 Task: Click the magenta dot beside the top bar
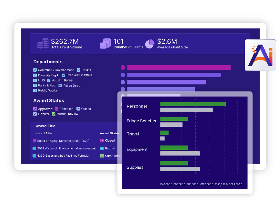pyautogui.click(x=123, y=67)
